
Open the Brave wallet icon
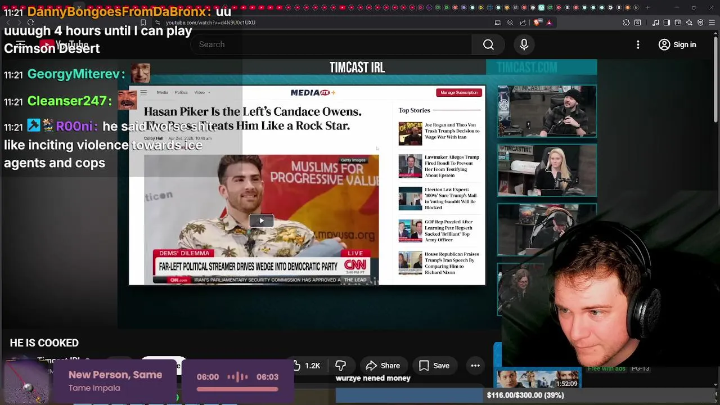[678, 22]
